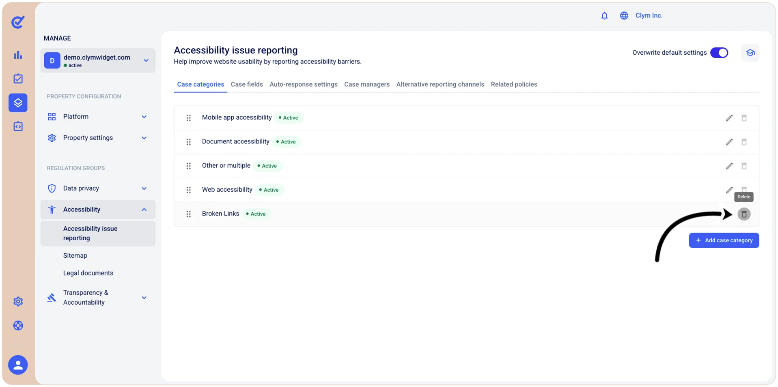Click the Web accessibility drag handle
Viewport: 778px width, 387px height.
[188, 190]
